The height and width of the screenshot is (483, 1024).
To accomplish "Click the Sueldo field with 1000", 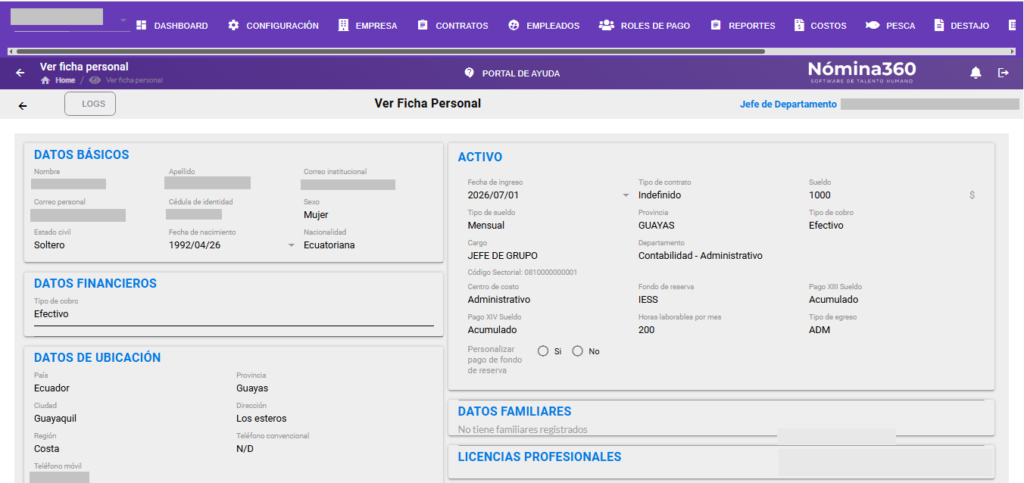I will click(892, 195).
